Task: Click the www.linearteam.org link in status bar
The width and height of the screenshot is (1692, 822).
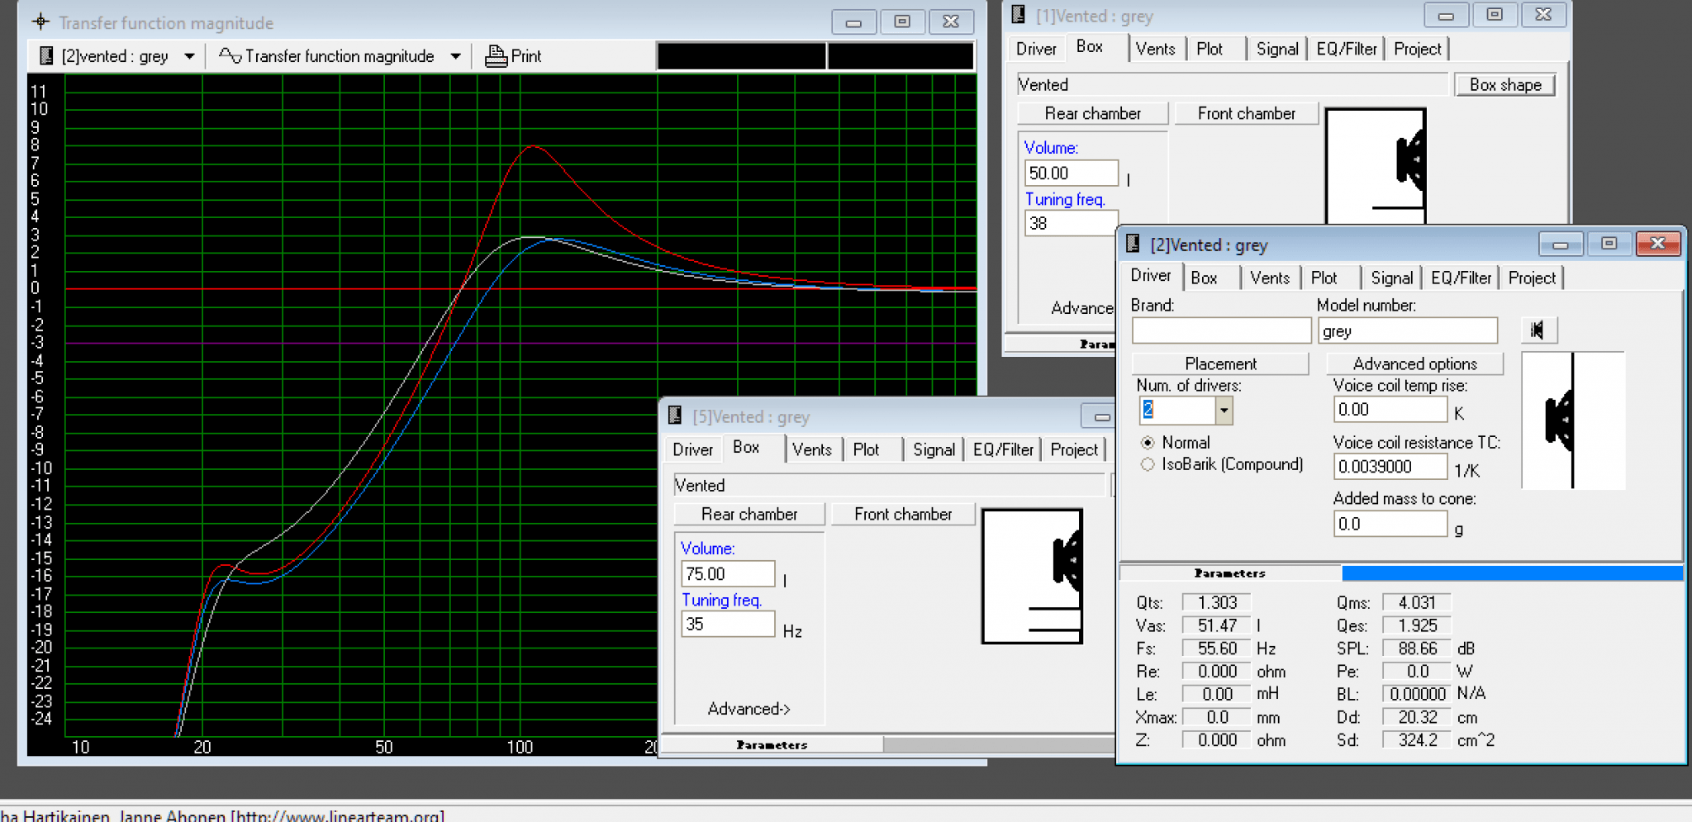Action: click(x=336, y=815)
